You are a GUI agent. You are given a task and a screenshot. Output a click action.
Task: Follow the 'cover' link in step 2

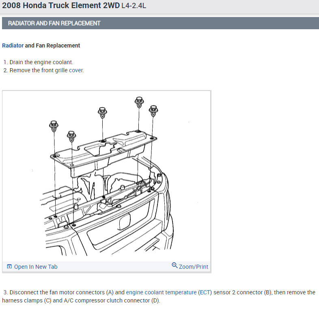(x=76, y=70)
